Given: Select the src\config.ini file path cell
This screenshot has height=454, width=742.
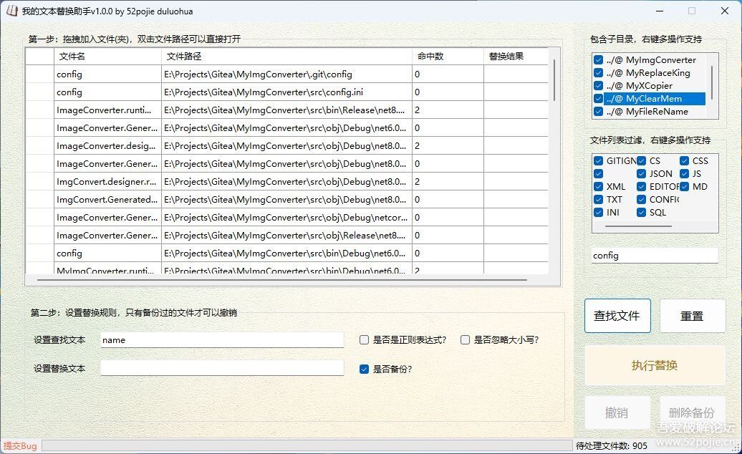Looking at the screenshot, I should click(286, 92).
